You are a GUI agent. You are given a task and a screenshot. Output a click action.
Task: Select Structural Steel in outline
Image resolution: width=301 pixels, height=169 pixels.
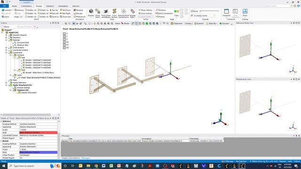(23, 43)
